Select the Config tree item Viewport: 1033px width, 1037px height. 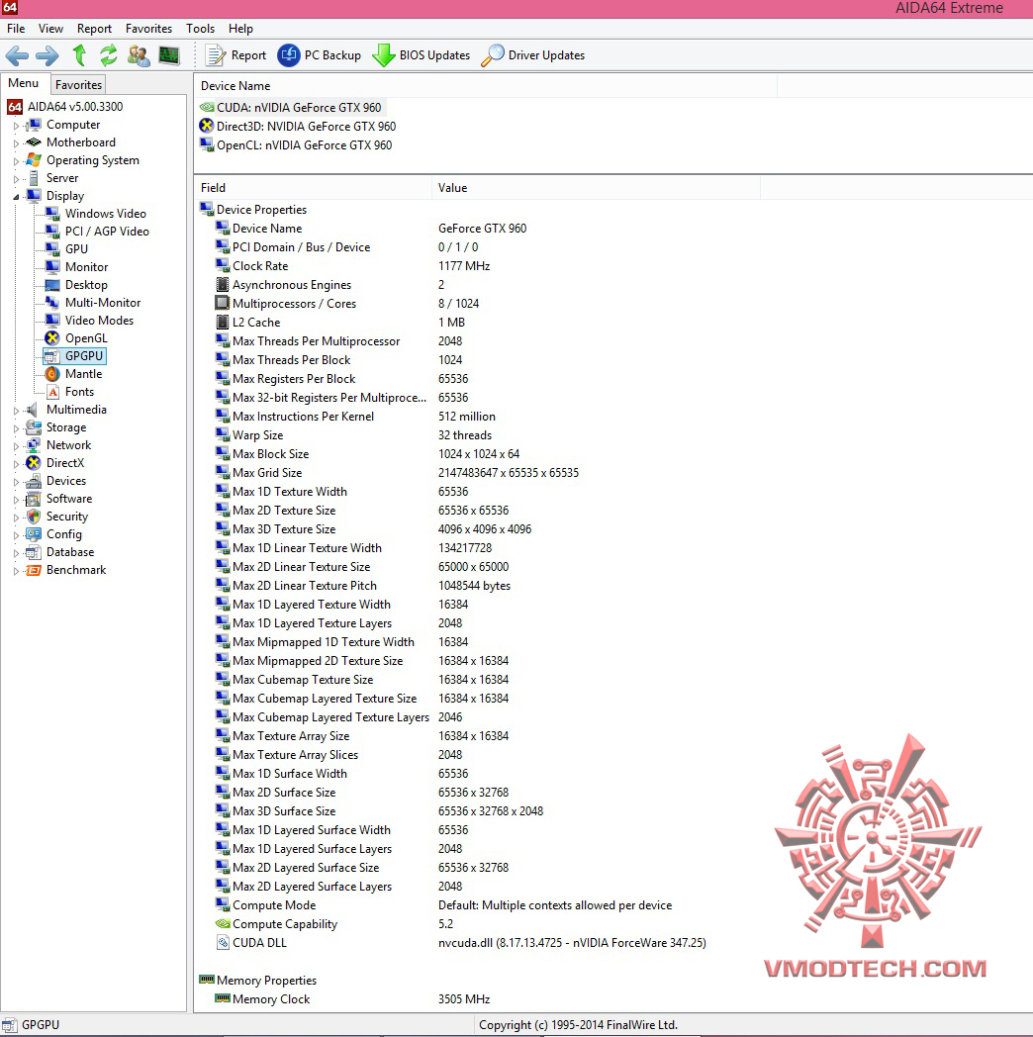tap(54, 535)
